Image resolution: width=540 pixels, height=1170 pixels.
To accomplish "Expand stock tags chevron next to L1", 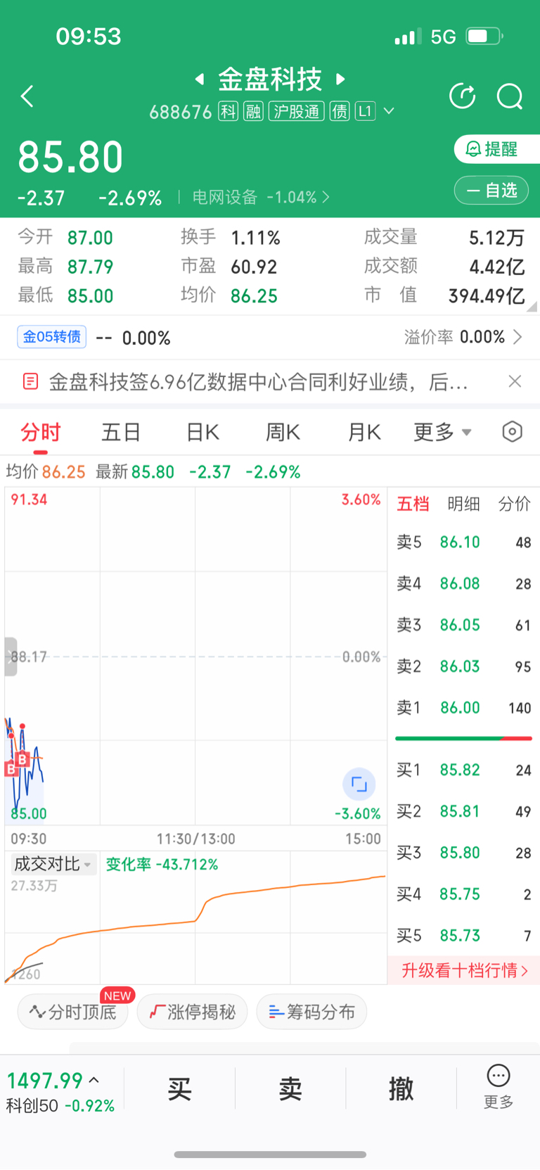I will [x=389, y=111].
